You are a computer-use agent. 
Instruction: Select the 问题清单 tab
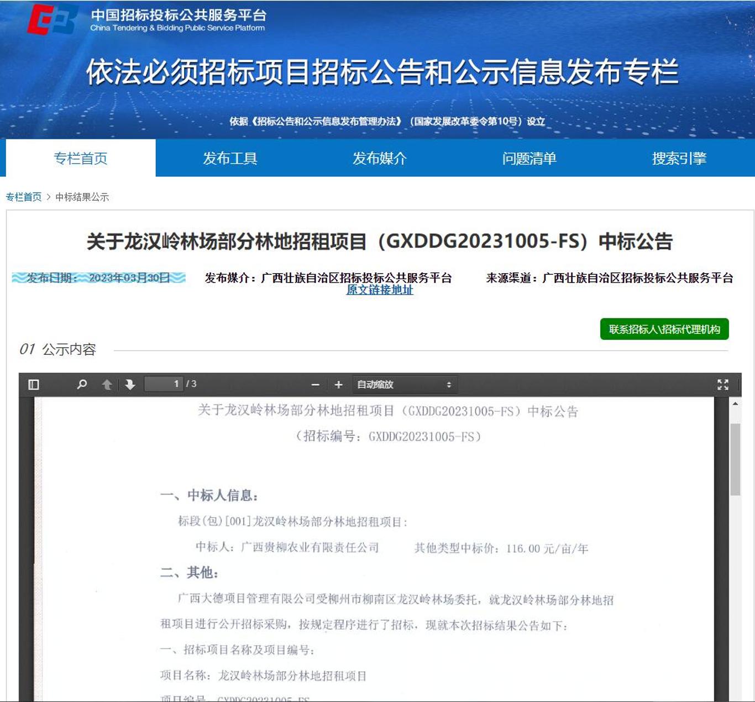click(x=529, y=158)
